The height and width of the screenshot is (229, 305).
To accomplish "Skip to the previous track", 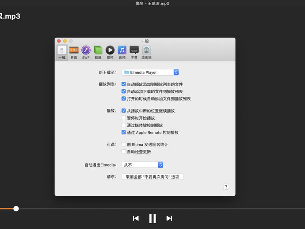I will coord(136,218).
